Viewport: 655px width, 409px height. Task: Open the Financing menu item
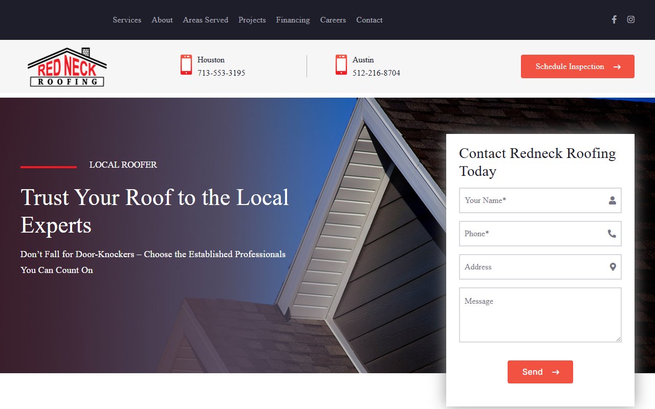coord(293,20)
